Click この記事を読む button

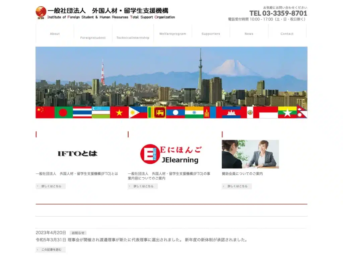point(51,250)
